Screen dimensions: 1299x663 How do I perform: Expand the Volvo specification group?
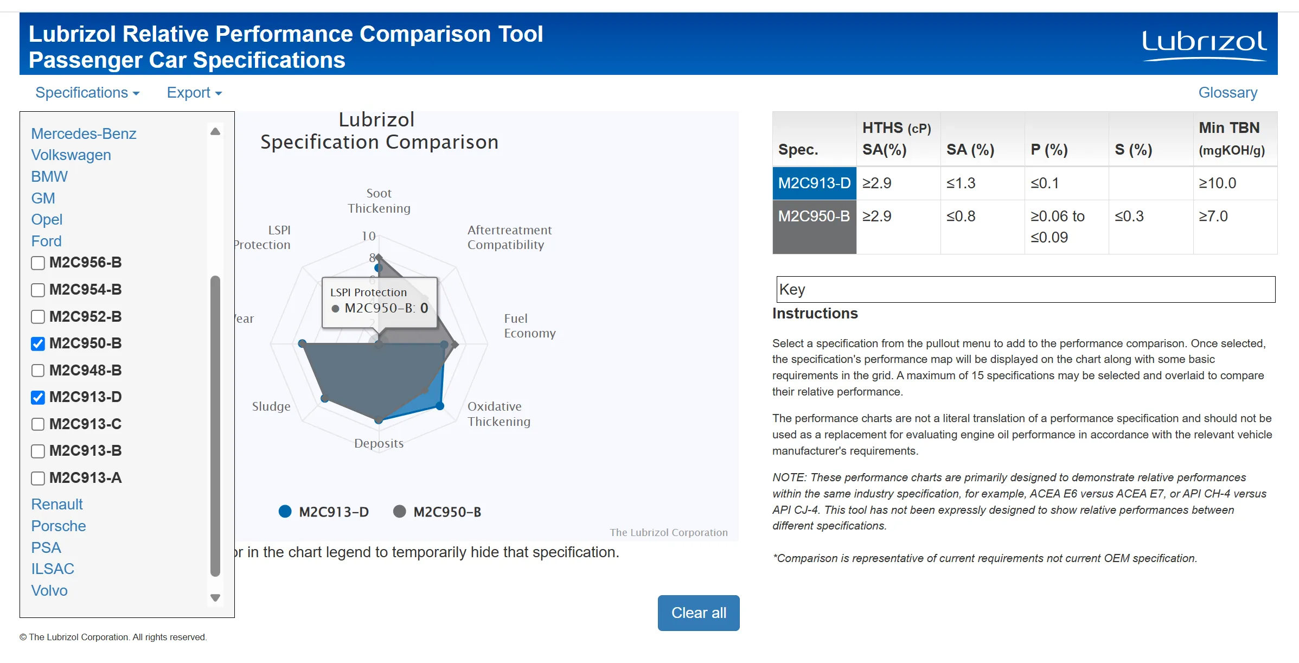49,590
